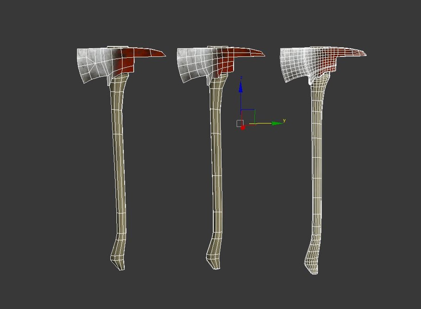The width and height of the screenshot is (421, 309).
Task: Select the right high-poly wireframe axe
Action: (x=317, y=160)
